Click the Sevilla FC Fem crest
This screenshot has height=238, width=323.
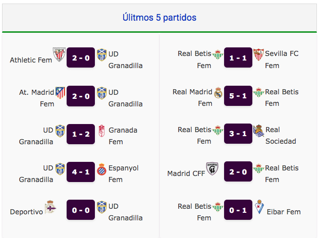(x=258, y=54)
